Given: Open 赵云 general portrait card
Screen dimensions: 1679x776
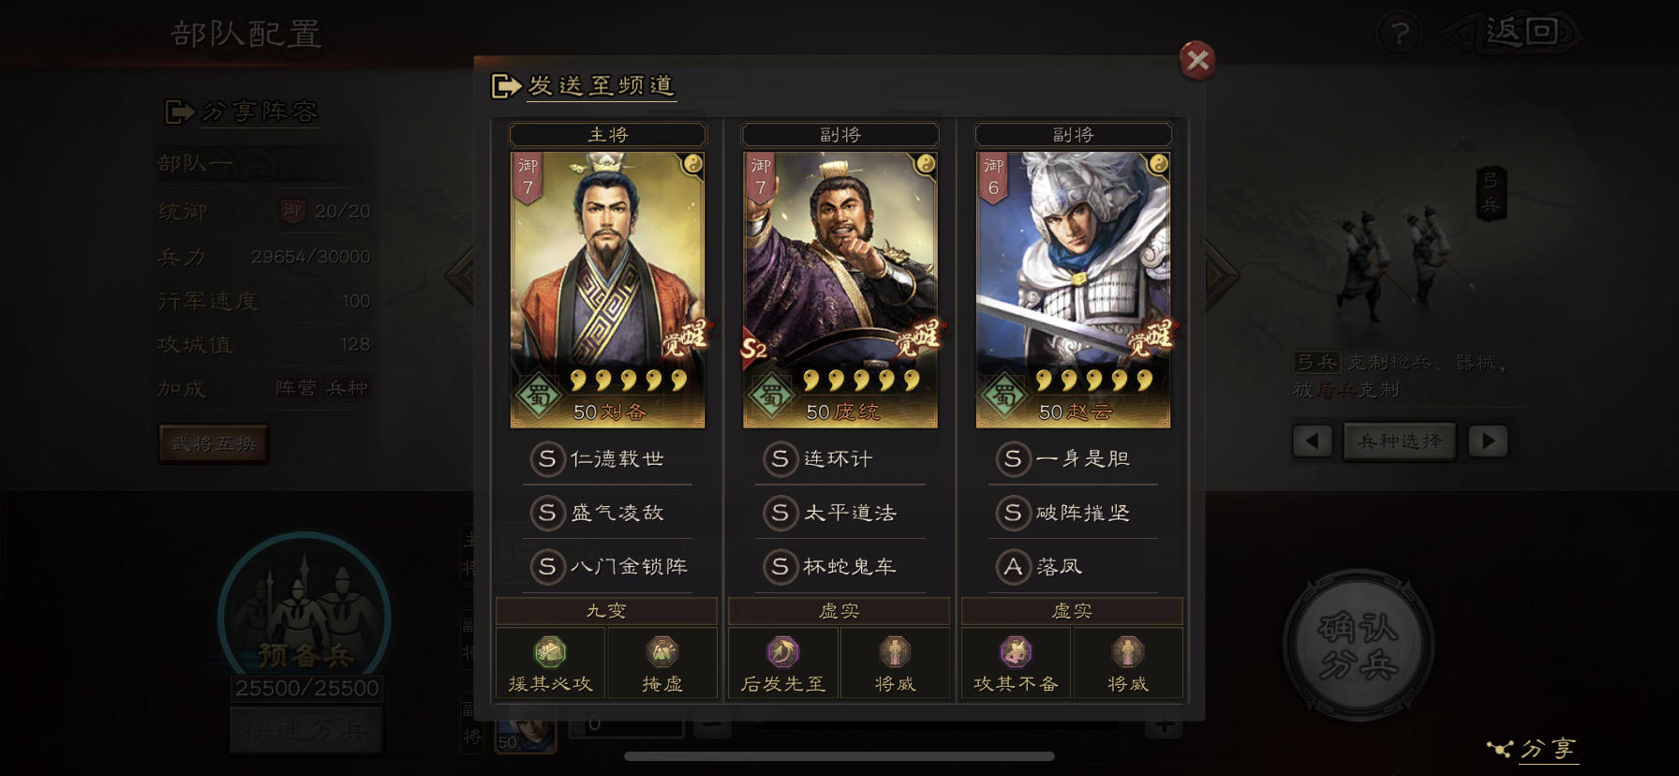Looking at the screenshot, I should point(1073,290).
